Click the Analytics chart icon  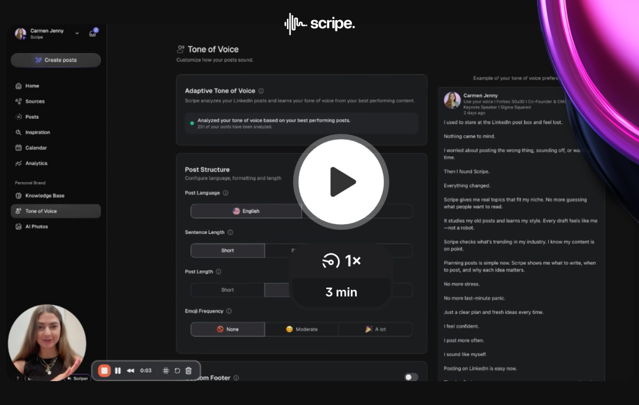(18, 163)
